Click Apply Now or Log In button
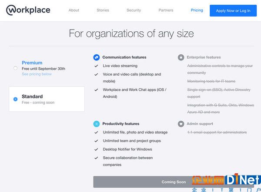261x192 pixels. [233, 10]
